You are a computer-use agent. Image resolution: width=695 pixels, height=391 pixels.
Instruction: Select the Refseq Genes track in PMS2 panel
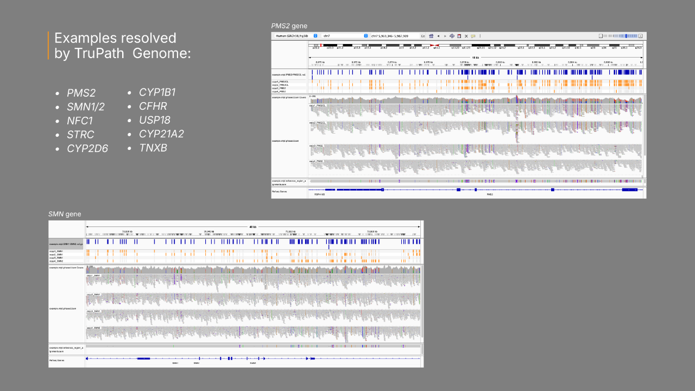tap(279, 191)
